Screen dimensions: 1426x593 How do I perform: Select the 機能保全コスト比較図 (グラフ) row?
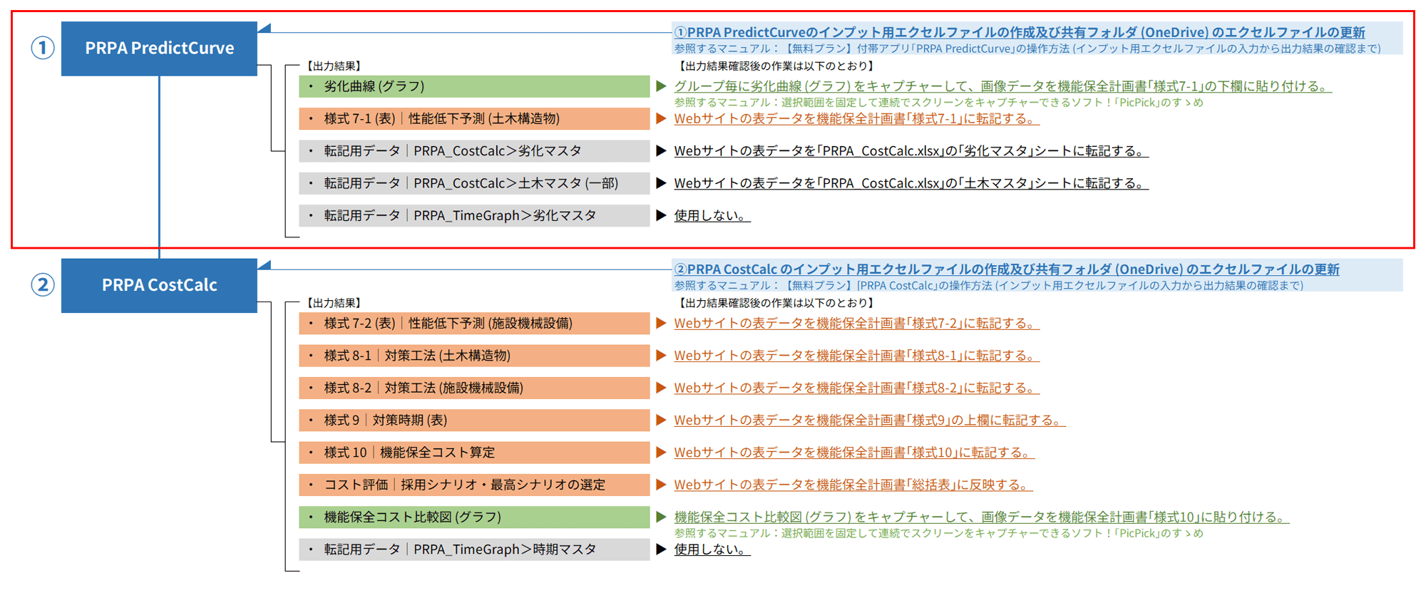[x=474, y=517]
